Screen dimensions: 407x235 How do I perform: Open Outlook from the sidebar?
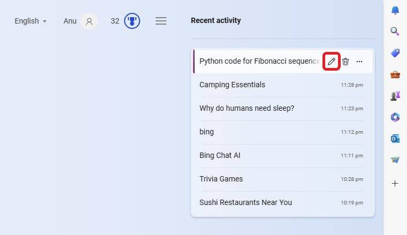coord(395,139)
